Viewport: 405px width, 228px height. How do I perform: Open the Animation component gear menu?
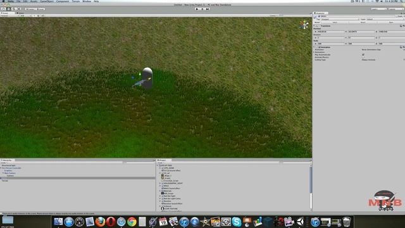click(404, 47)
